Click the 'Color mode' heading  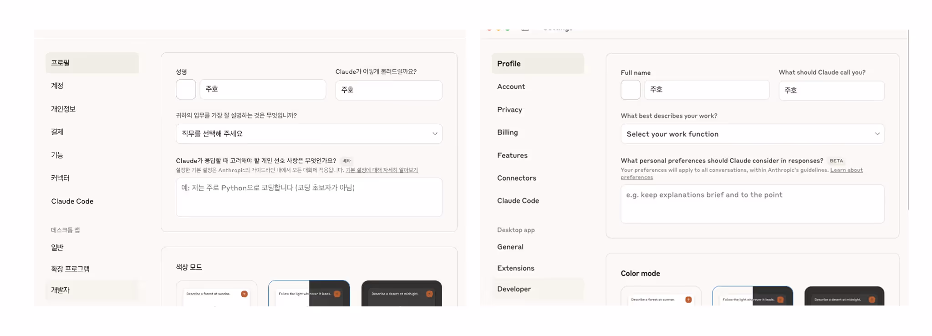(x=640, y=274)
